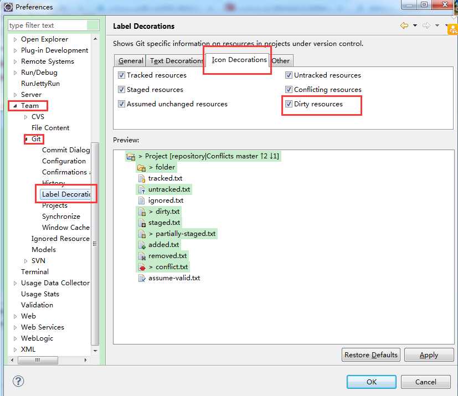
Task: Select File Content tree item
Action: (50, 127)
